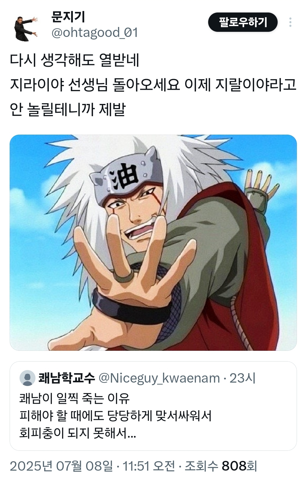Click the 문지기 display name
Image resolution: width=306 pixels, height=480 pixels.
coord(68,17)
